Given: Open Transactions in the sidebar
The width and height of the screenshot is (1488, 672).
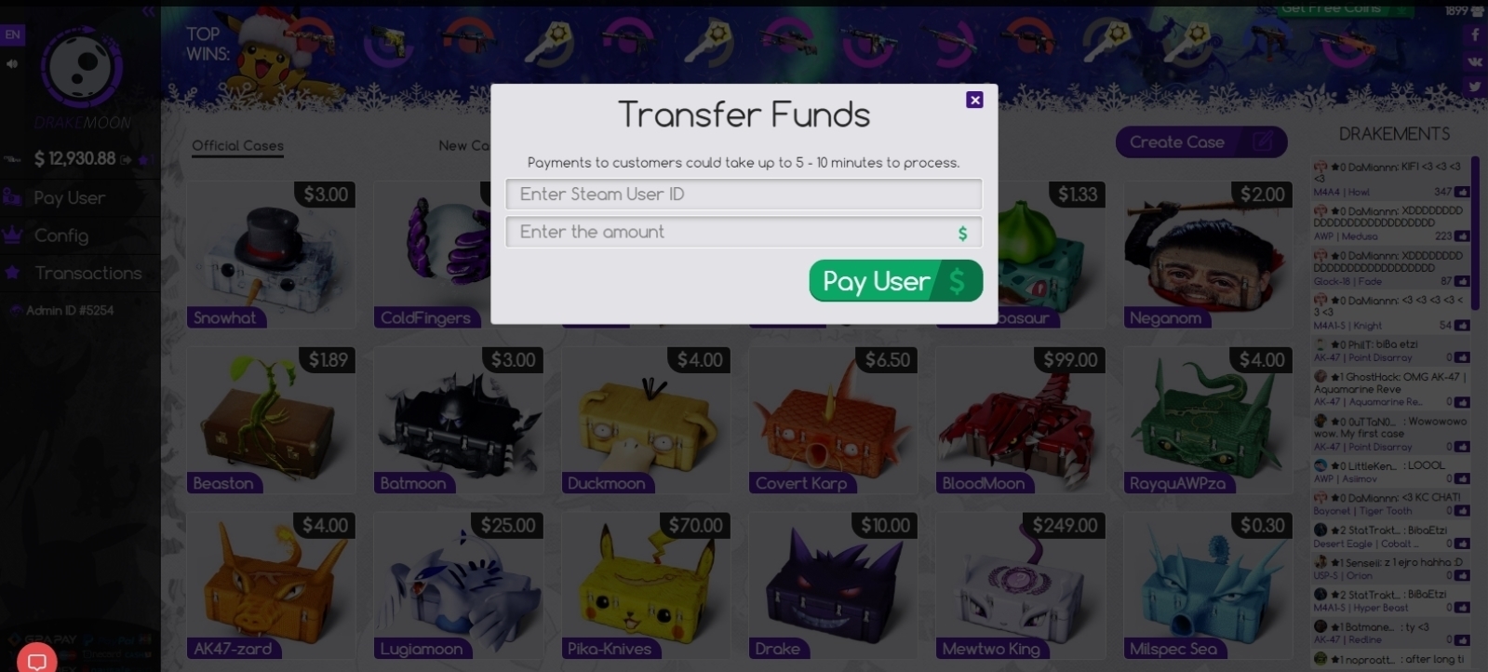Looking at the screenshot, I should 88,273.
